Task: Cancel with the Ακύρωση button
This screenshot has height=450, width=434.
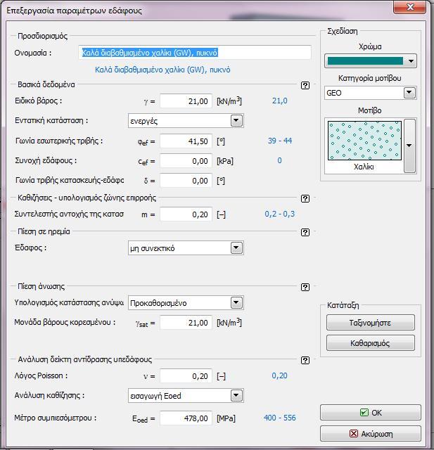Action: tap(370, 434)
